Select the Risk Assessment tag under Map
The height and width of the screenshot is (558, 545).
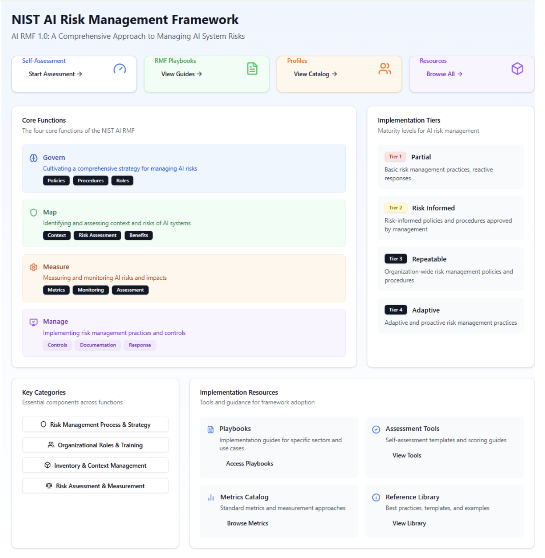click(98, 235)
